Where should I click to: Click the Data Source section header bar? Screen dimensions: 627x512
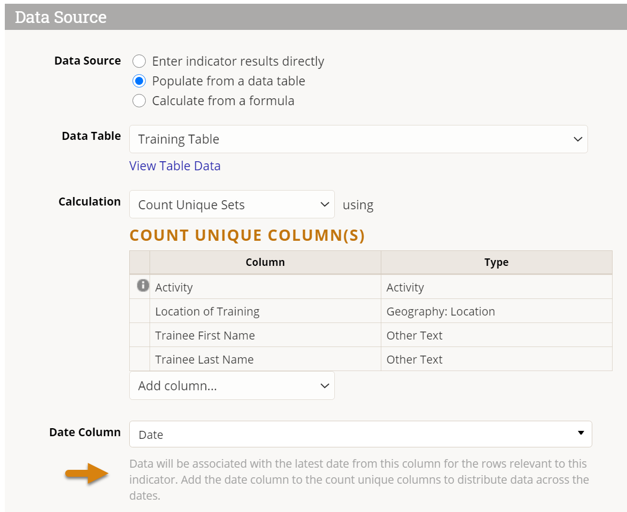[x=315, y=17]
